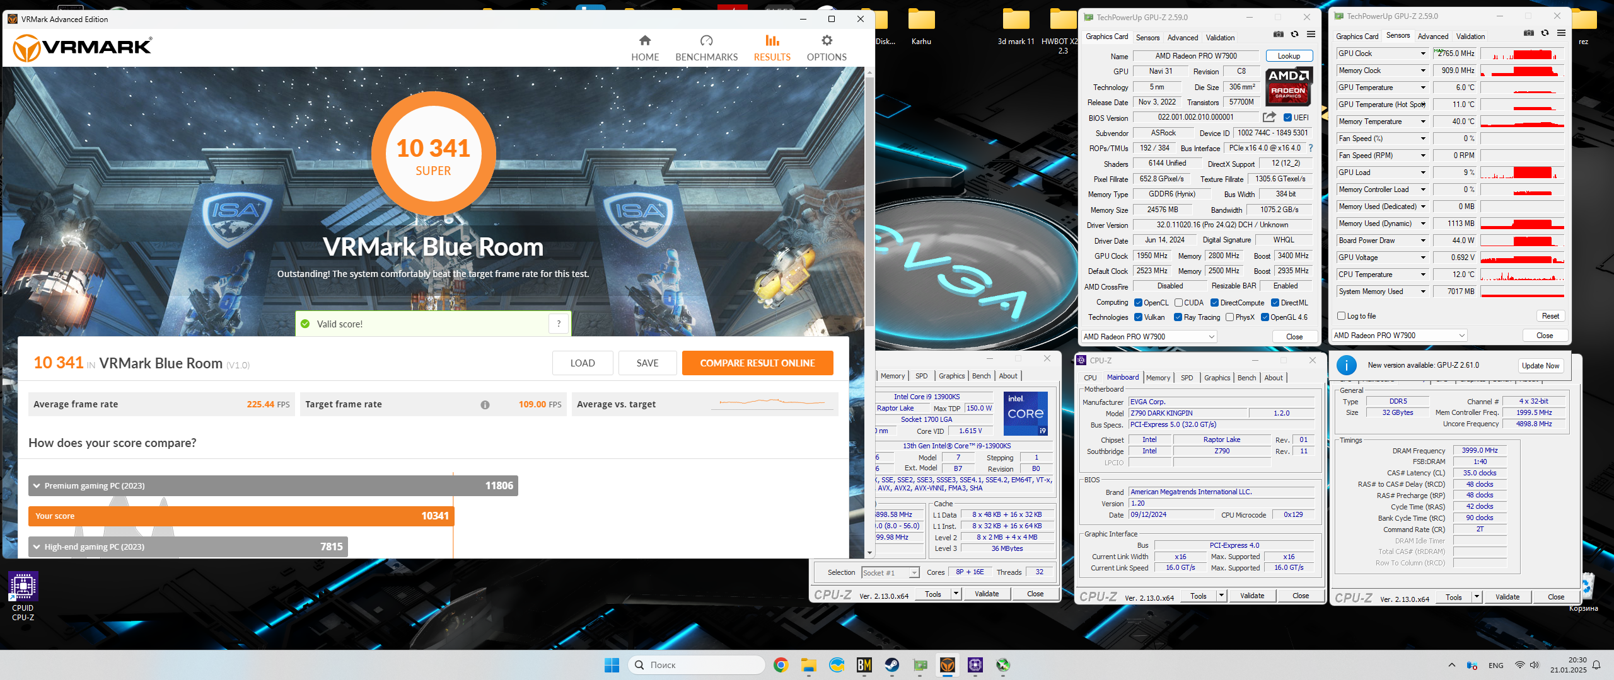This screenshot has height=680, width=1614.
Task: Show hidden tray icons chevron
Action: point(1452,665)
